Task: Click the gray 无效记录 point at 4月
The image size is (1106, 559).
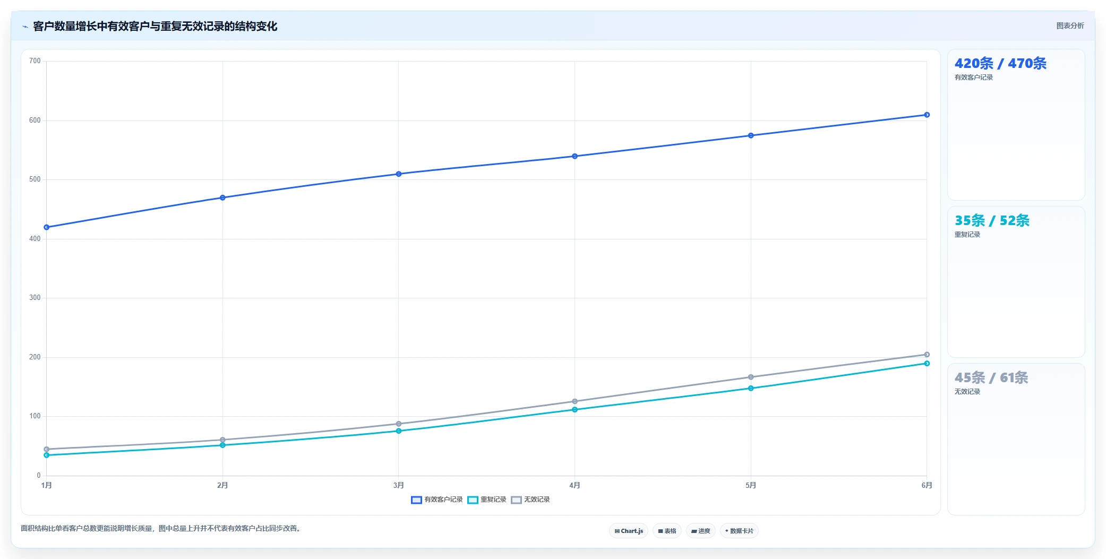Action: coord(575,401)
